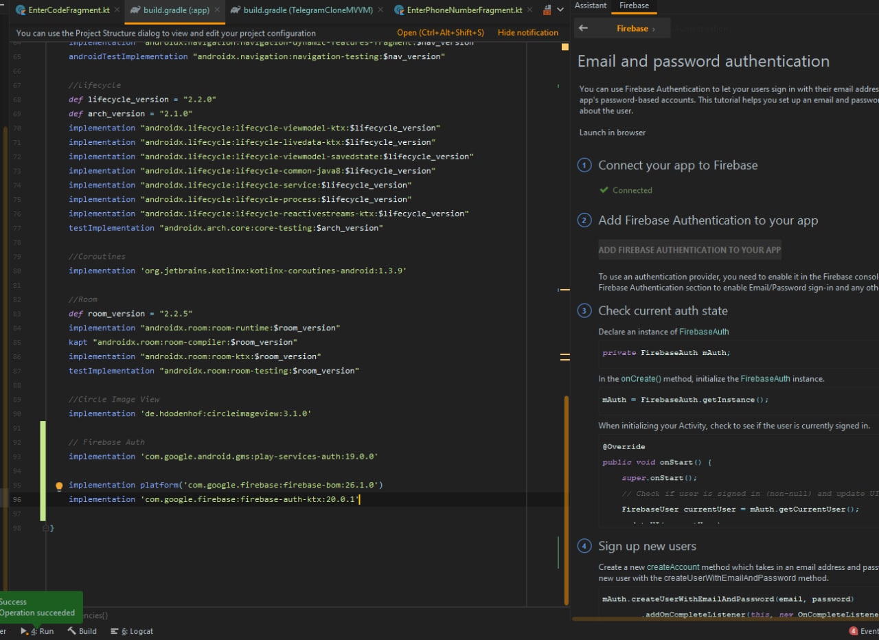Image resolution: width=879 pixels, height=640 pixels.
Task: Switch to EnterCodeFragment.kt editor tab
Action: pos(69,10)
